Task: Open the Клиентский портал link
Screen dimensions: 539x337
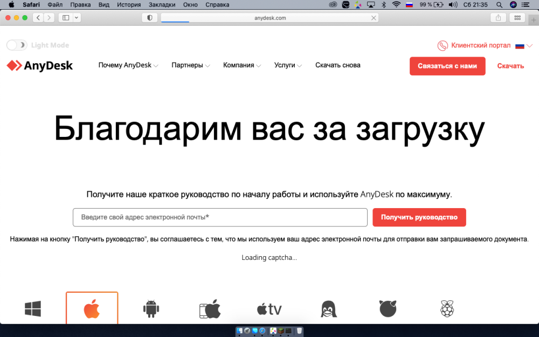Action: point(481,45)
